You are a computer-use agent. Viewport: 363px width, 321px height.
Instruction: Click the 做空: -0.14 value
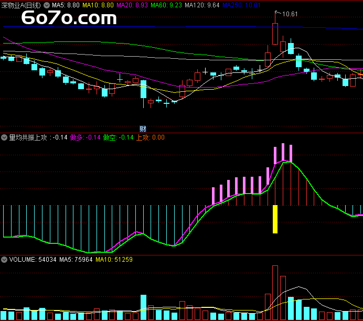point(119,137)
